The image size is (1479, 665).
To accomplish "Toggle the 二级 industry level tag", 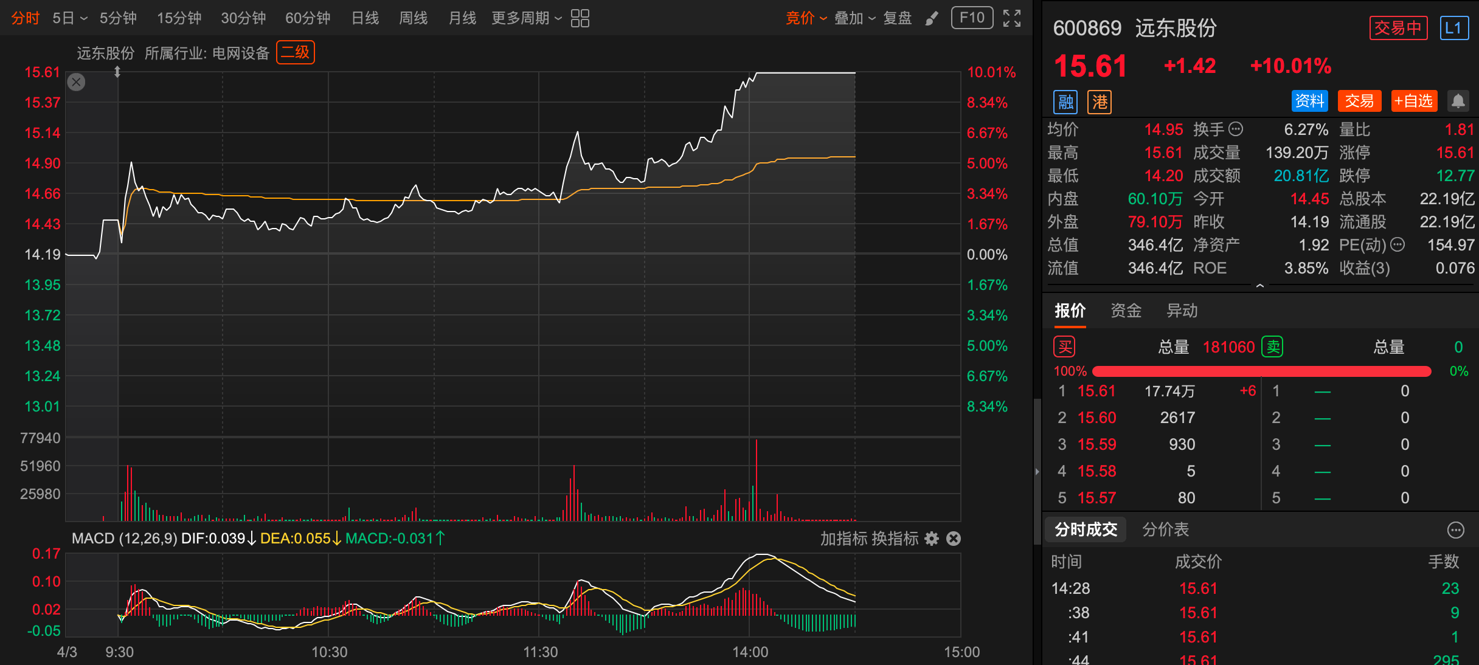I will [295, 52].
